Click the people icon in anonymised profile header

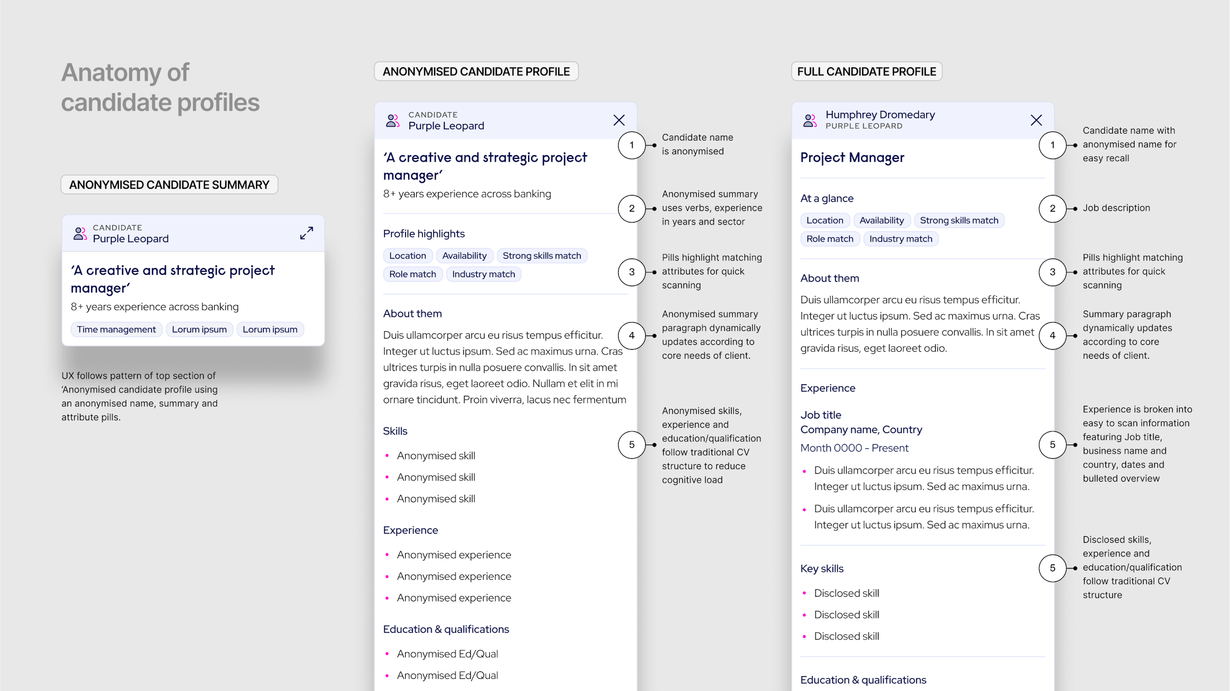[392, 120]
